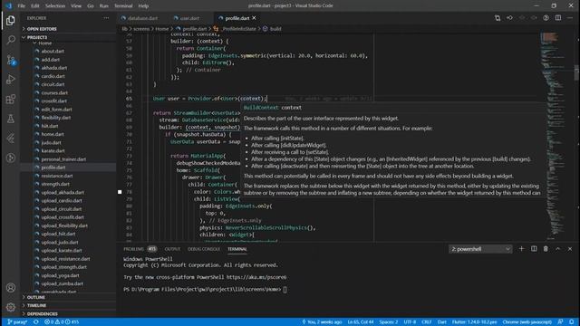Close the profile.dart editor tab

254,18
